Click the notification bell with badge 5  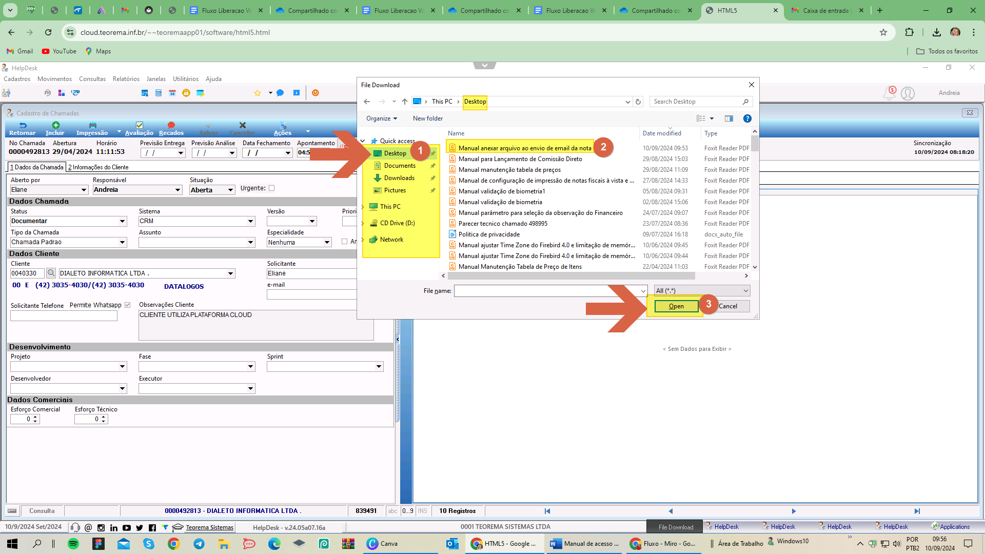click(889, 93)
